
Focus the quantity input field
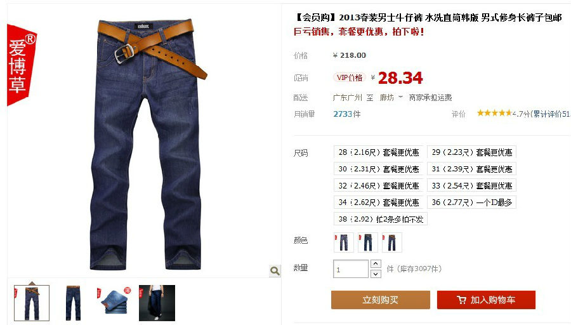[351, 269]
